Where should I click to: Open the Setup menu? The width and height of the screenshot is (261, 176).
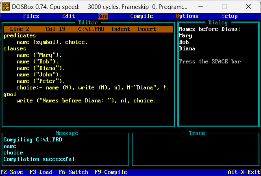pos(229,16)
